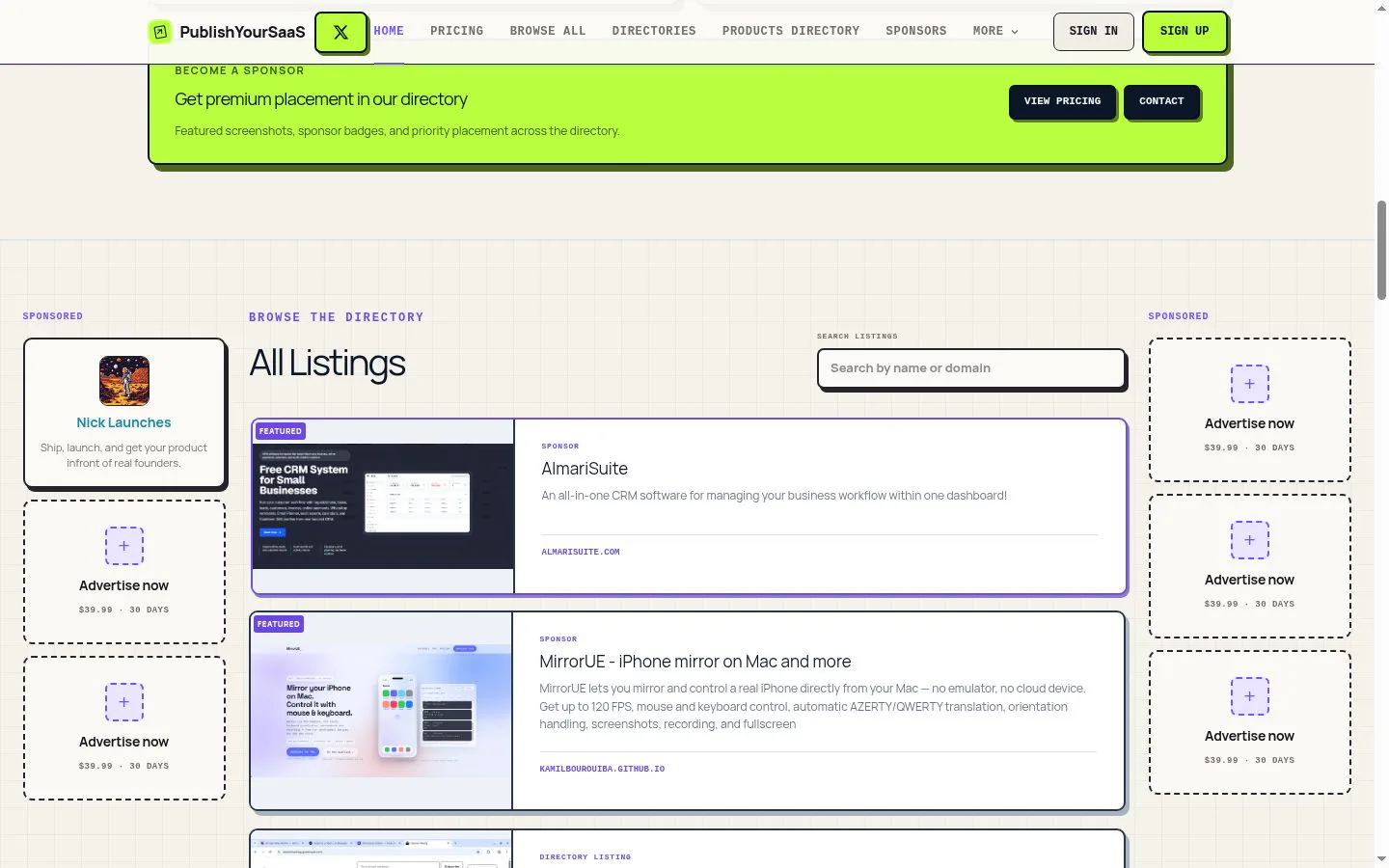Click the Contact button
This screenshot has width=1389, height=868.
tap(1161, 101)
